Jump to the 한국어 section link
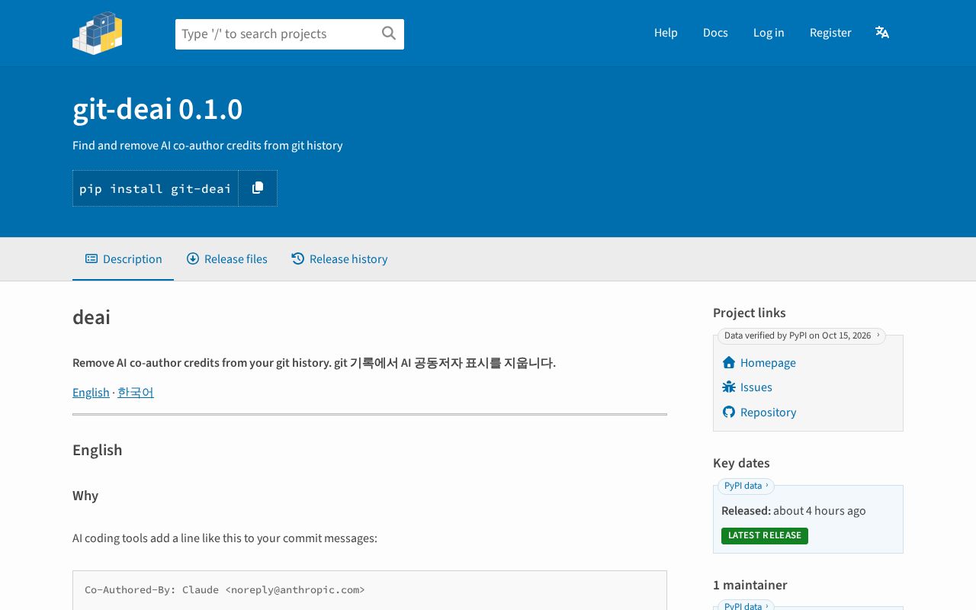 tap(136, 392)
